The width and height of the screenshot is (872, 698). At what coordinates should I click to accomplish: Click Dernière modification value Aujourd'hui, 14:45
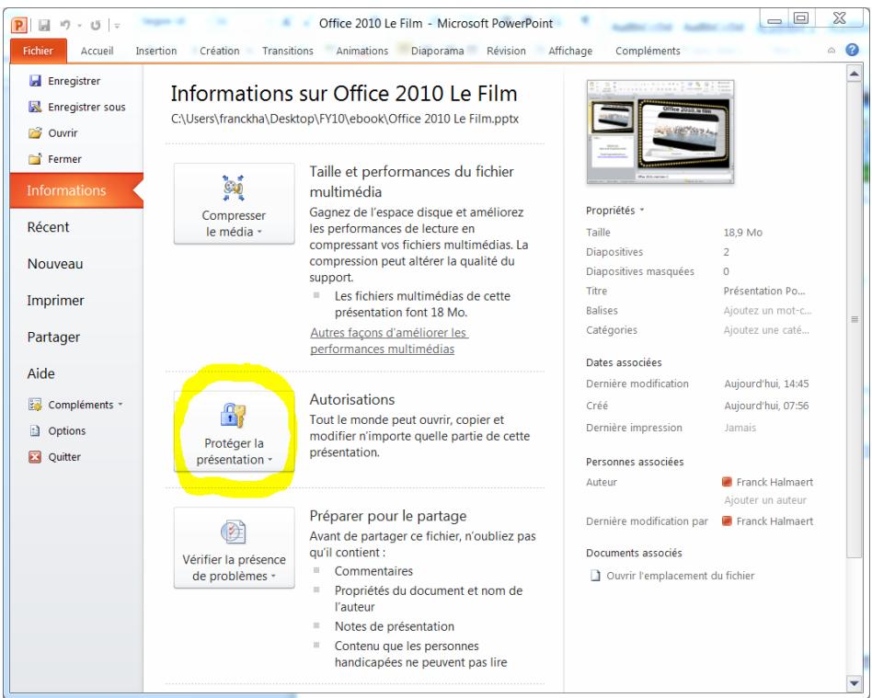pyautogui.click(x=766, y=383)
